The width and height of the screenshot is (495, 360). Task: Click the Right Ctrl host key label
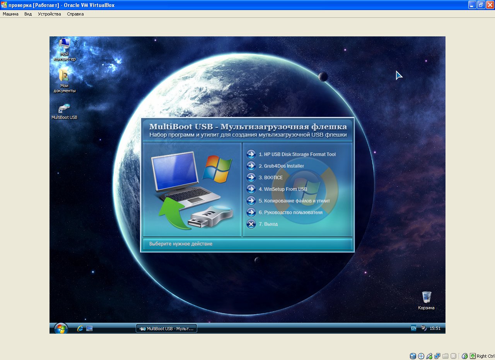[485, 356]
